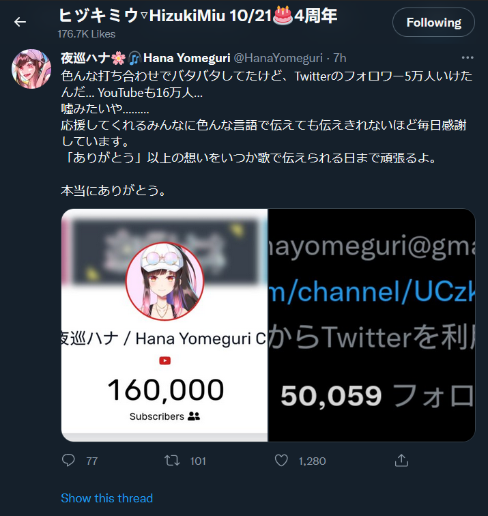Retweet using the retweet arrows icon
The height and width of the screenshot is (516, 488).
tap(172, 461)
